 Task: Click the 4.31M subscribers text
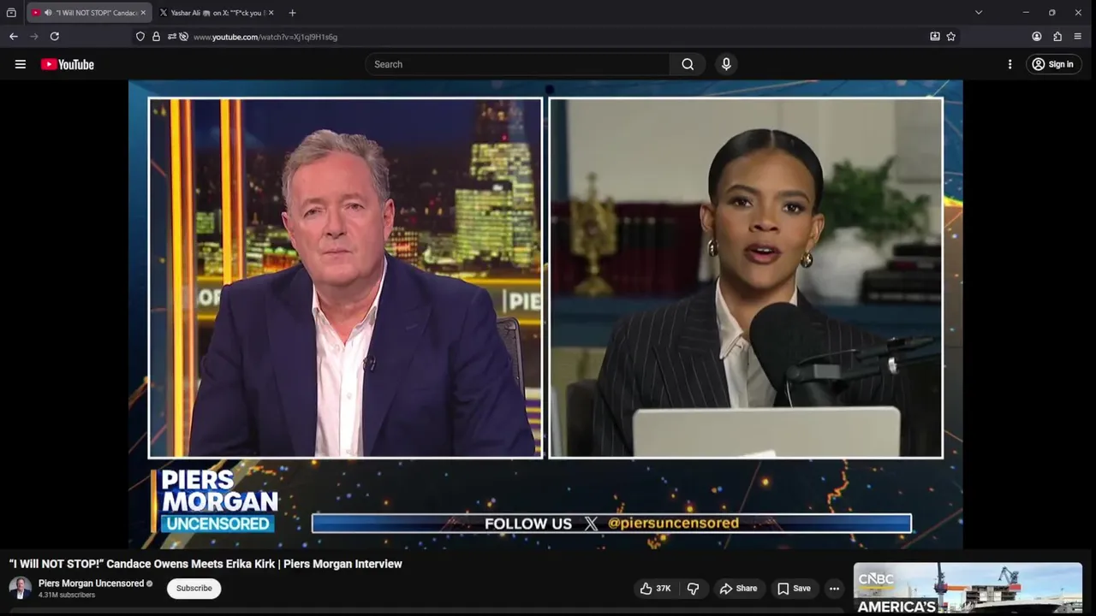[x=67, y=595]
